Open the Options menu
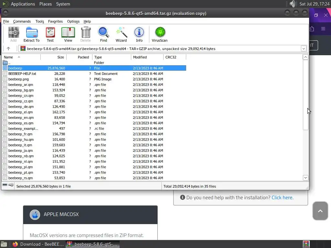The image size is (331, 248). (x=73, y=21)
